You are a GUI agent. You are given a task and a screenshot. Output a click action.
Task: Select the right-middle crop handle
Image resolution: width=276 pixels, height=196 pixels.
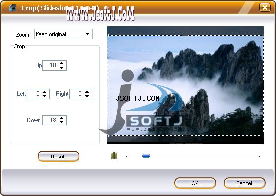[x=263, y=85]
